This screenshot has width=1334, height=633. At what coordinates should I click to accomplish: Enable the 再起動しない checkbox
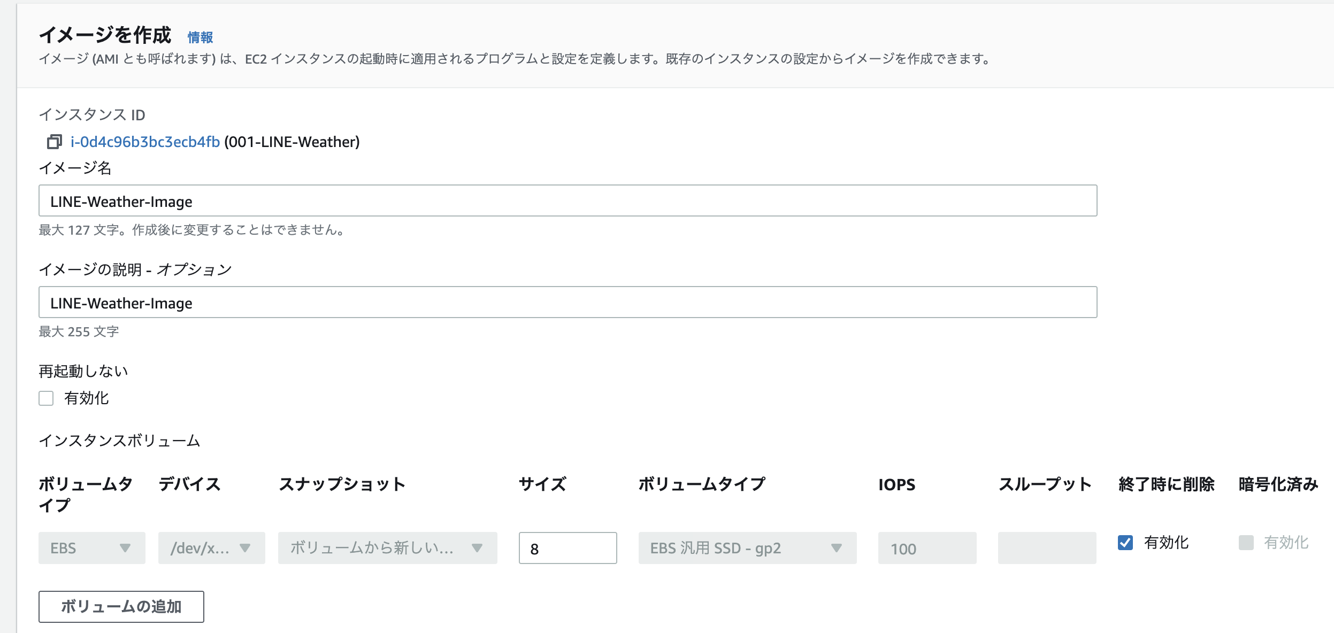coord(46,398)
